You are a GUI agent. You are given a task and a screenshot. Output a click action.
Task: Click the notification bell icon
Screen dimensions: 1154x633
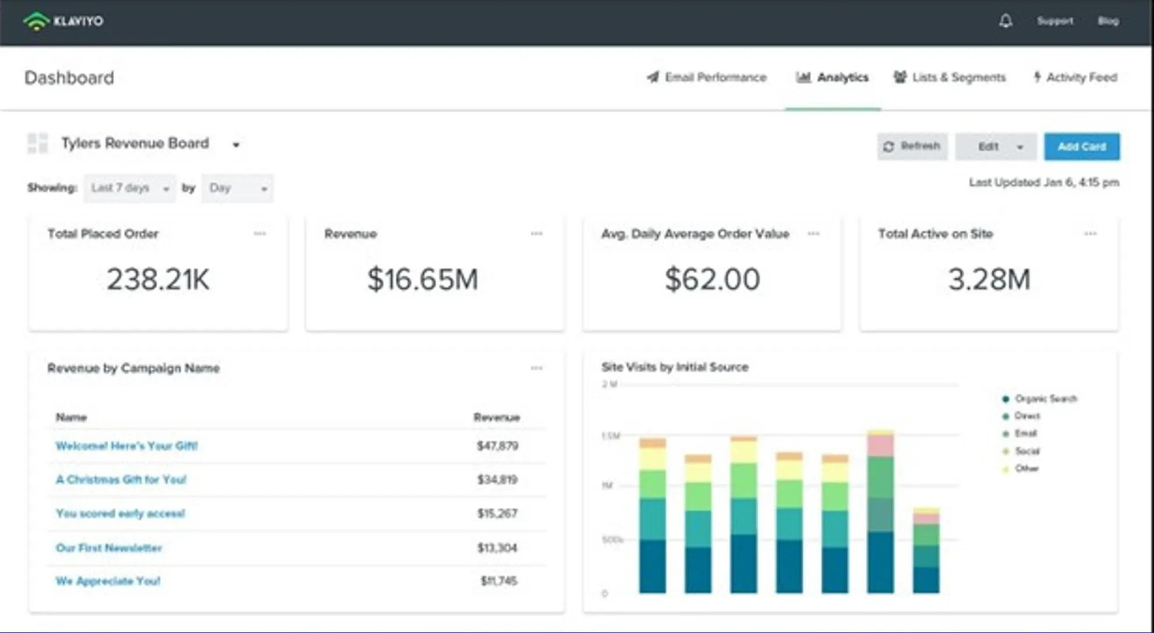click(x=1006, y=21)
